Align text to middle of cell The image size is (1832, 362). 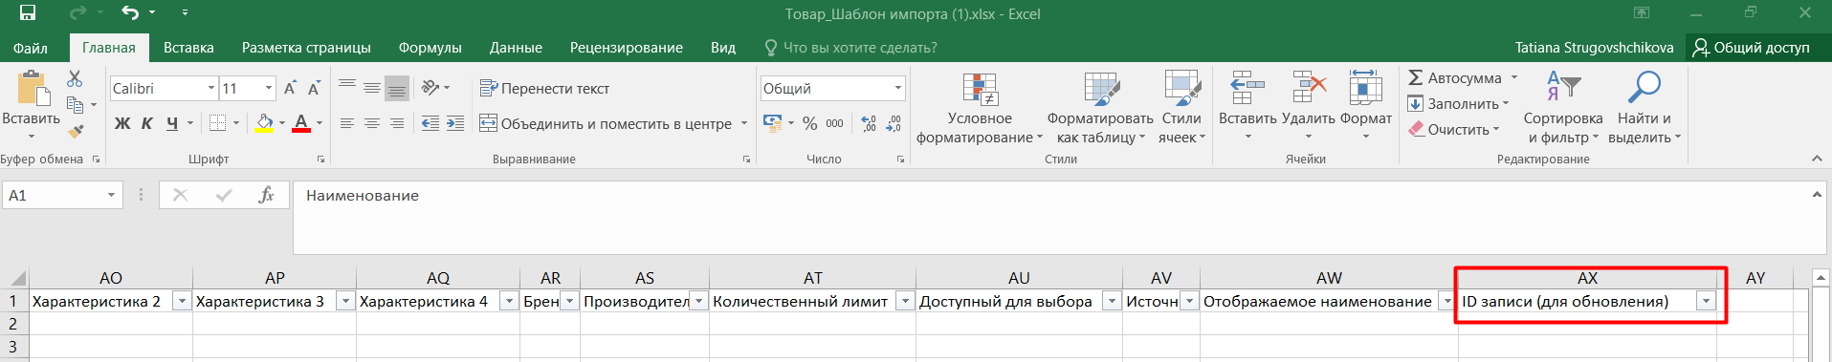click(x=372, y=88)
